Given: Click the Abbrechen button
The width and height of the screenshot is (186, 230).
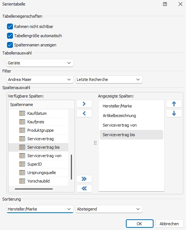Looking at the screenshot, I should (x=169, y=224).
